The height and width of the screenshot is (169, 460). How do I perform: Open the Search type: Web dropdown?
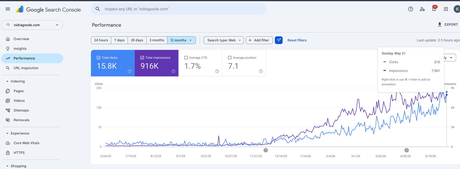(224, 40)
